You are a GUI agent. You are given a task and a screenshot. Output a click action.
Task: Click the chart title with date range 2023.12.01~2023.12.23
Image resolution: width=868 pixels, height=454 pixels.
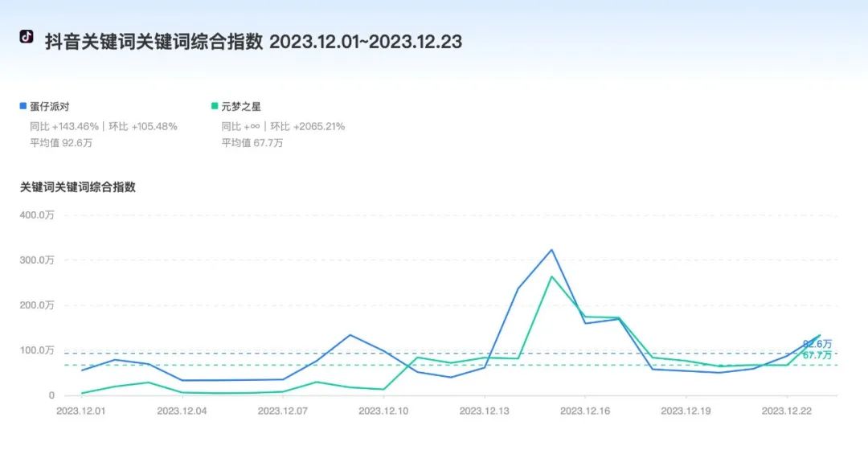253,42
